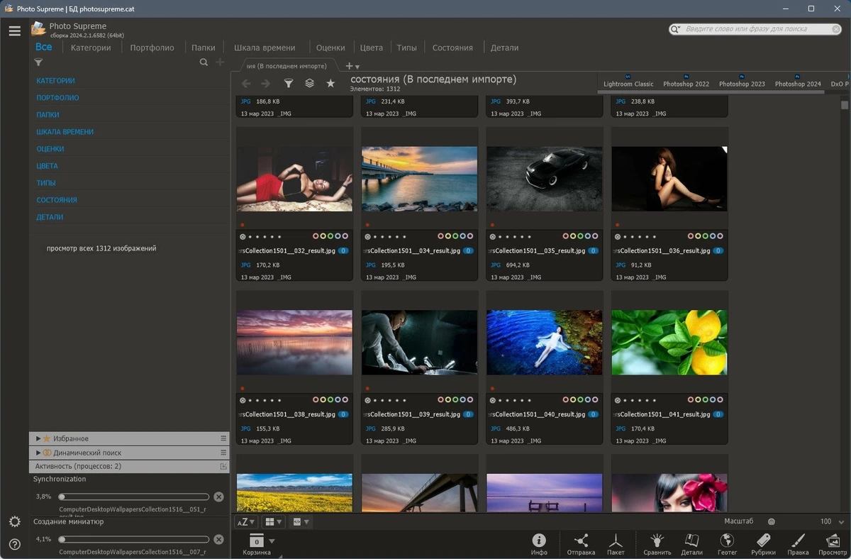Image resolution: width=851 pixels, height=559 pixels.
Task: Click the stack layers icon in the toolbar
Action: [309, 84]
